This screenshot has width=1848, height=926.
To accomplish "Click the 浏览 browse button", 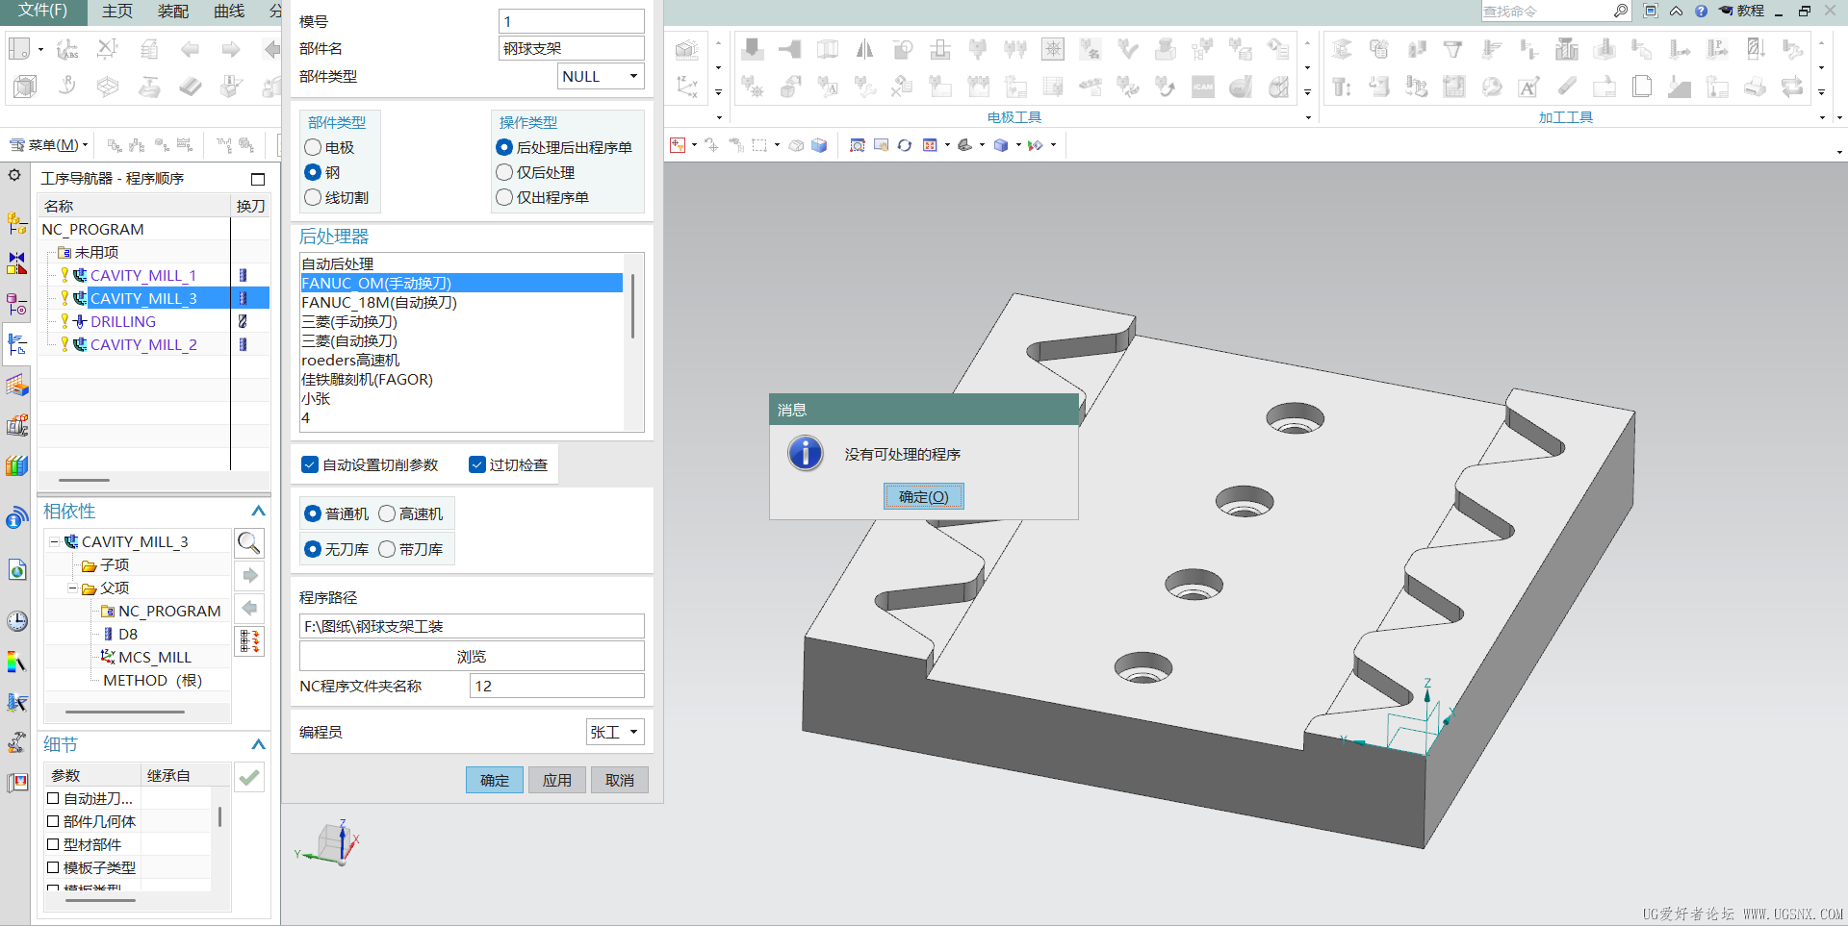I will tap(472, 657).
